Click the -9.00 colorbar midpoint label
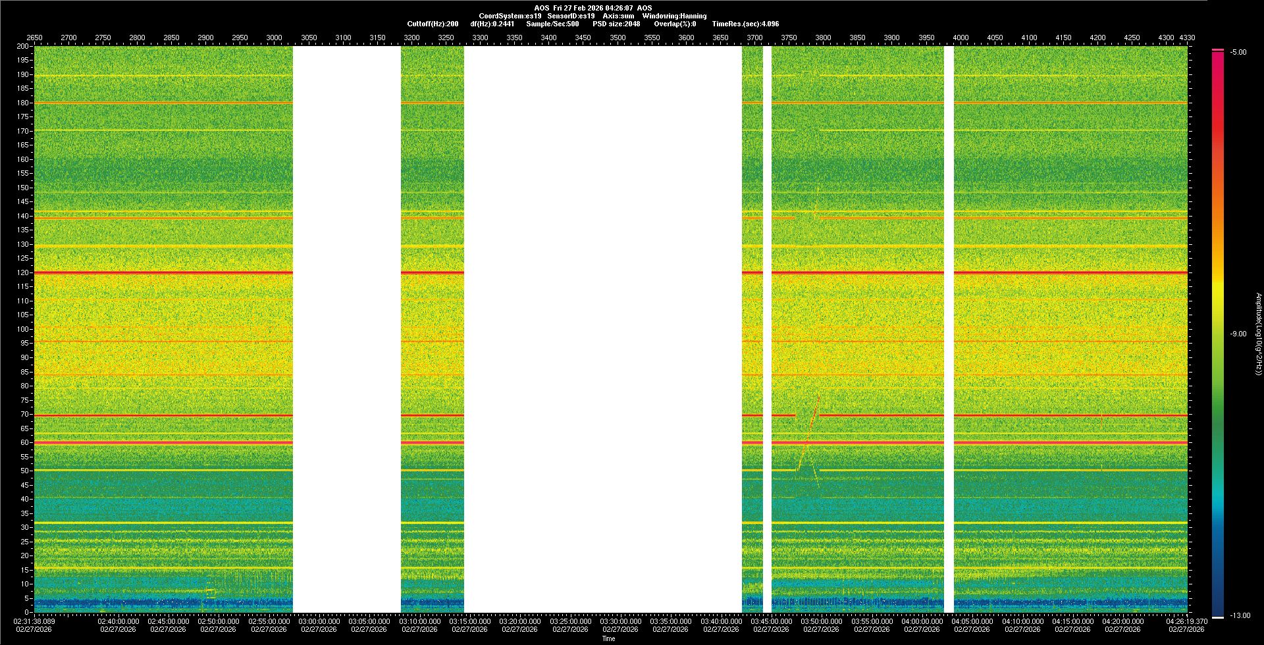The width and height of the screenshot is (1264, 645). [1238, 334]
